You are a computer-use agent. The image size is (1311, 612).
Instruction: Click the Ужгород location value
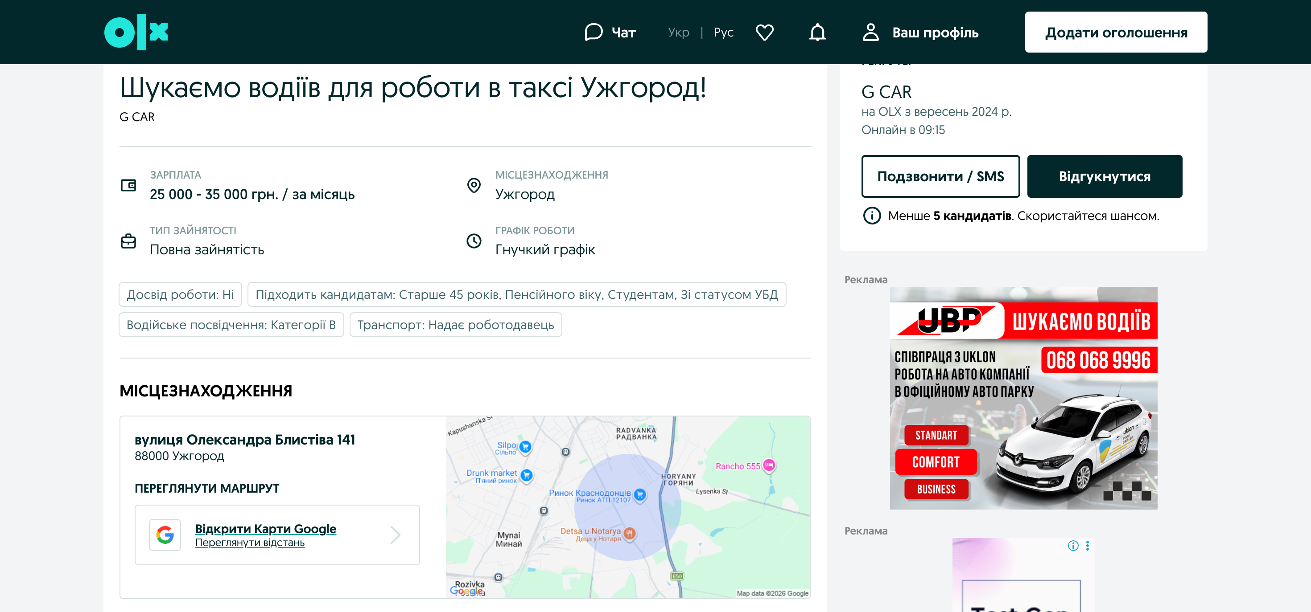[525, 194]
